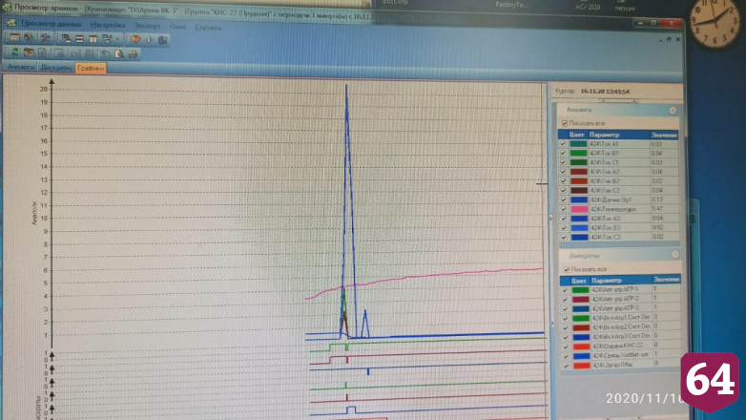
Task: Click Цвет column header in Дискреты
Action: [578, 281]
